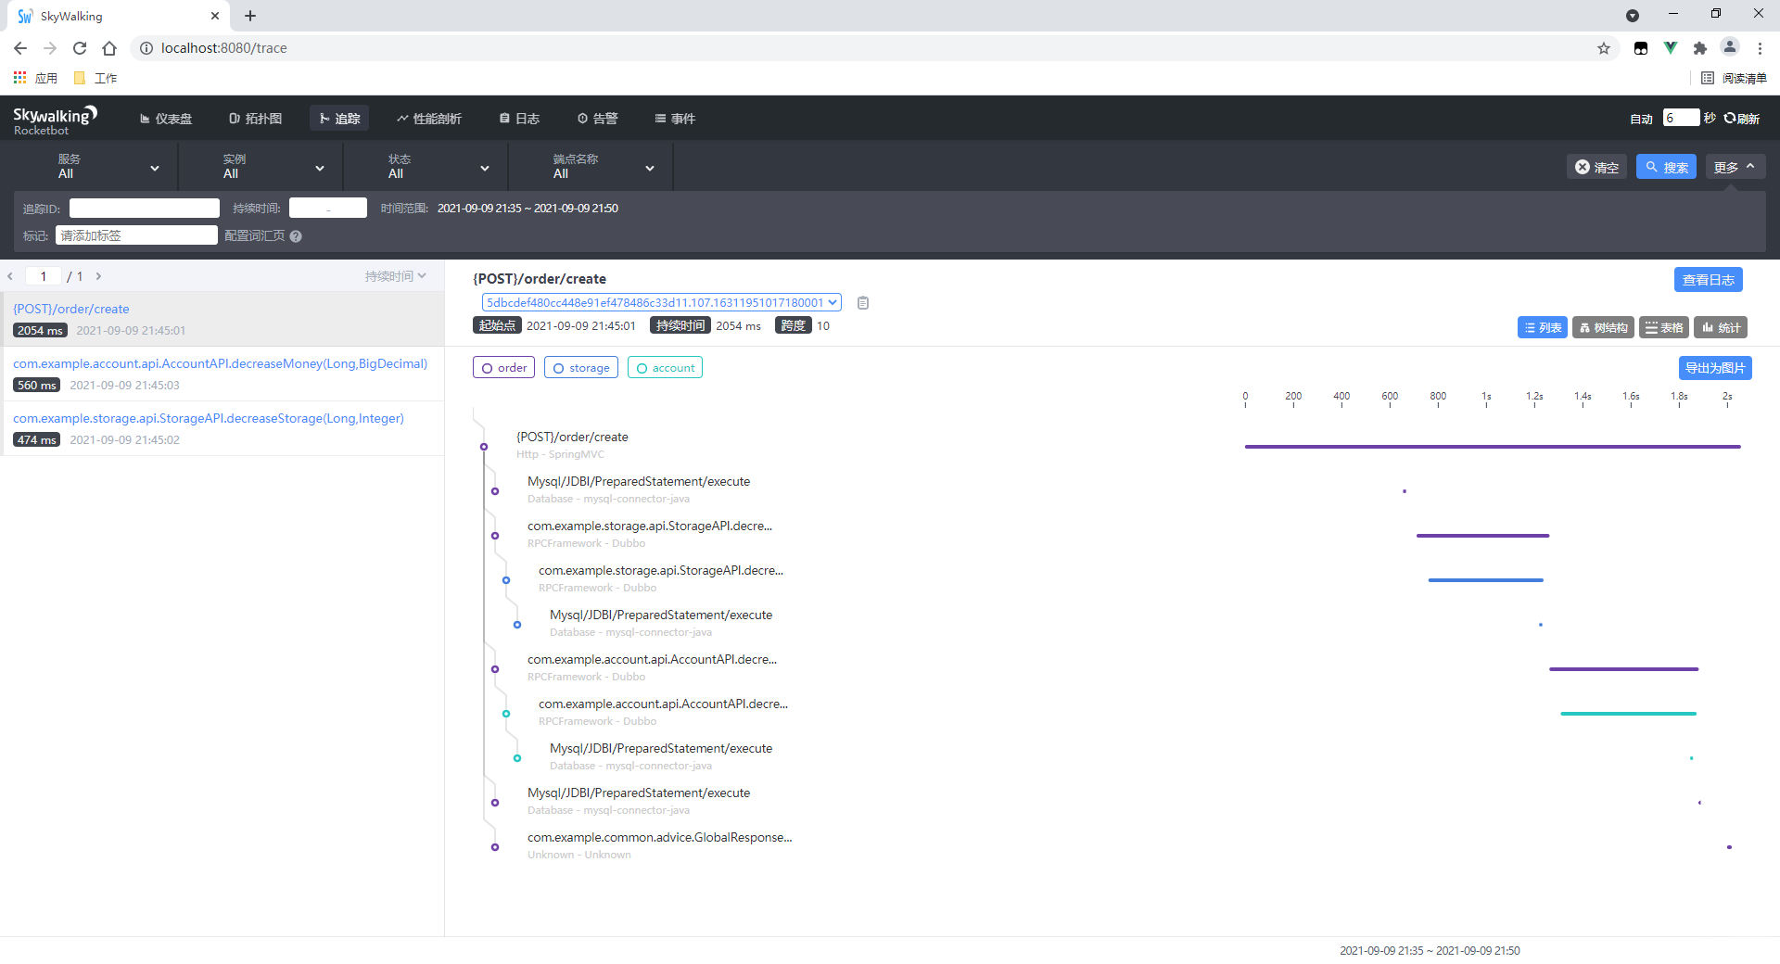The height and width of the screenshot is (964, 1780).
Task: Click the Skywalking Rocketbot logo
Action: (x=55, y=120)
